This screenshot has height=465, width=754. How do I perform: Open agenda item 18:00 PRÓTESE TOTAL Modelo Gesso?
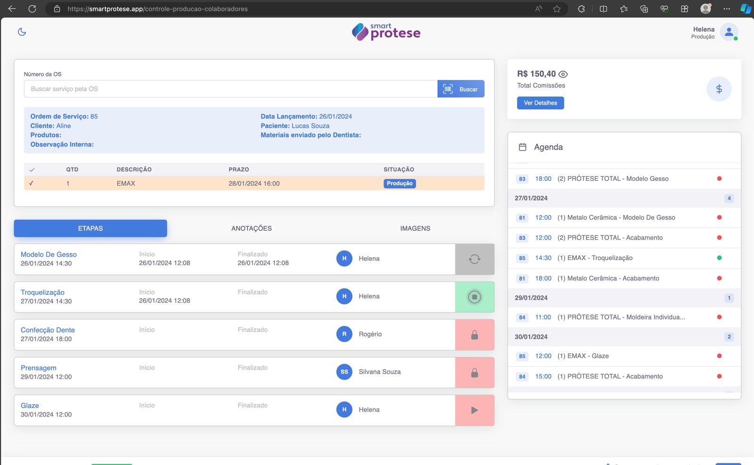624,179
